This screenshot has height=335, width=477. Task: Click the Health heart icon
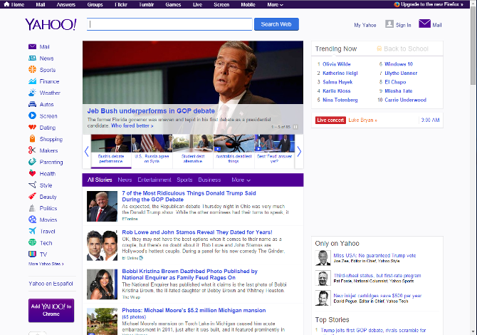(x=33, y=173)
